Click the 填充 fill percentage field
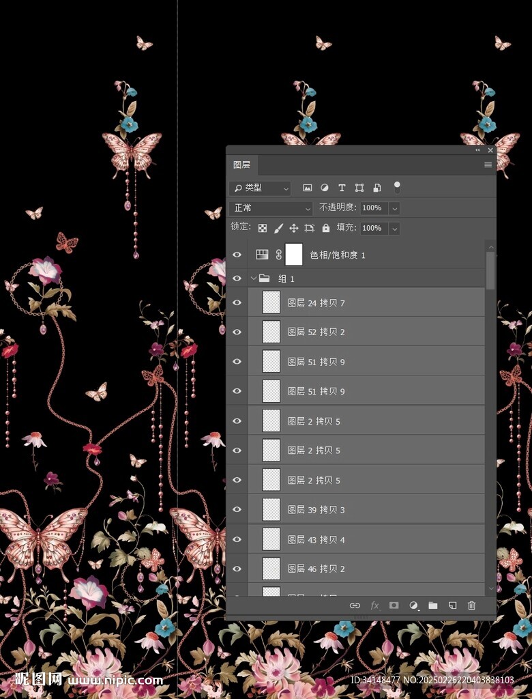Screen dimensions: 532x699 [x=372, y=228]
